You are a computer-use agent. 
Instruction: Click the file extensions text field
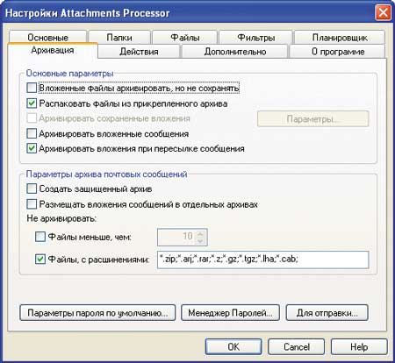pyautogui.click(x=262, y=260)
